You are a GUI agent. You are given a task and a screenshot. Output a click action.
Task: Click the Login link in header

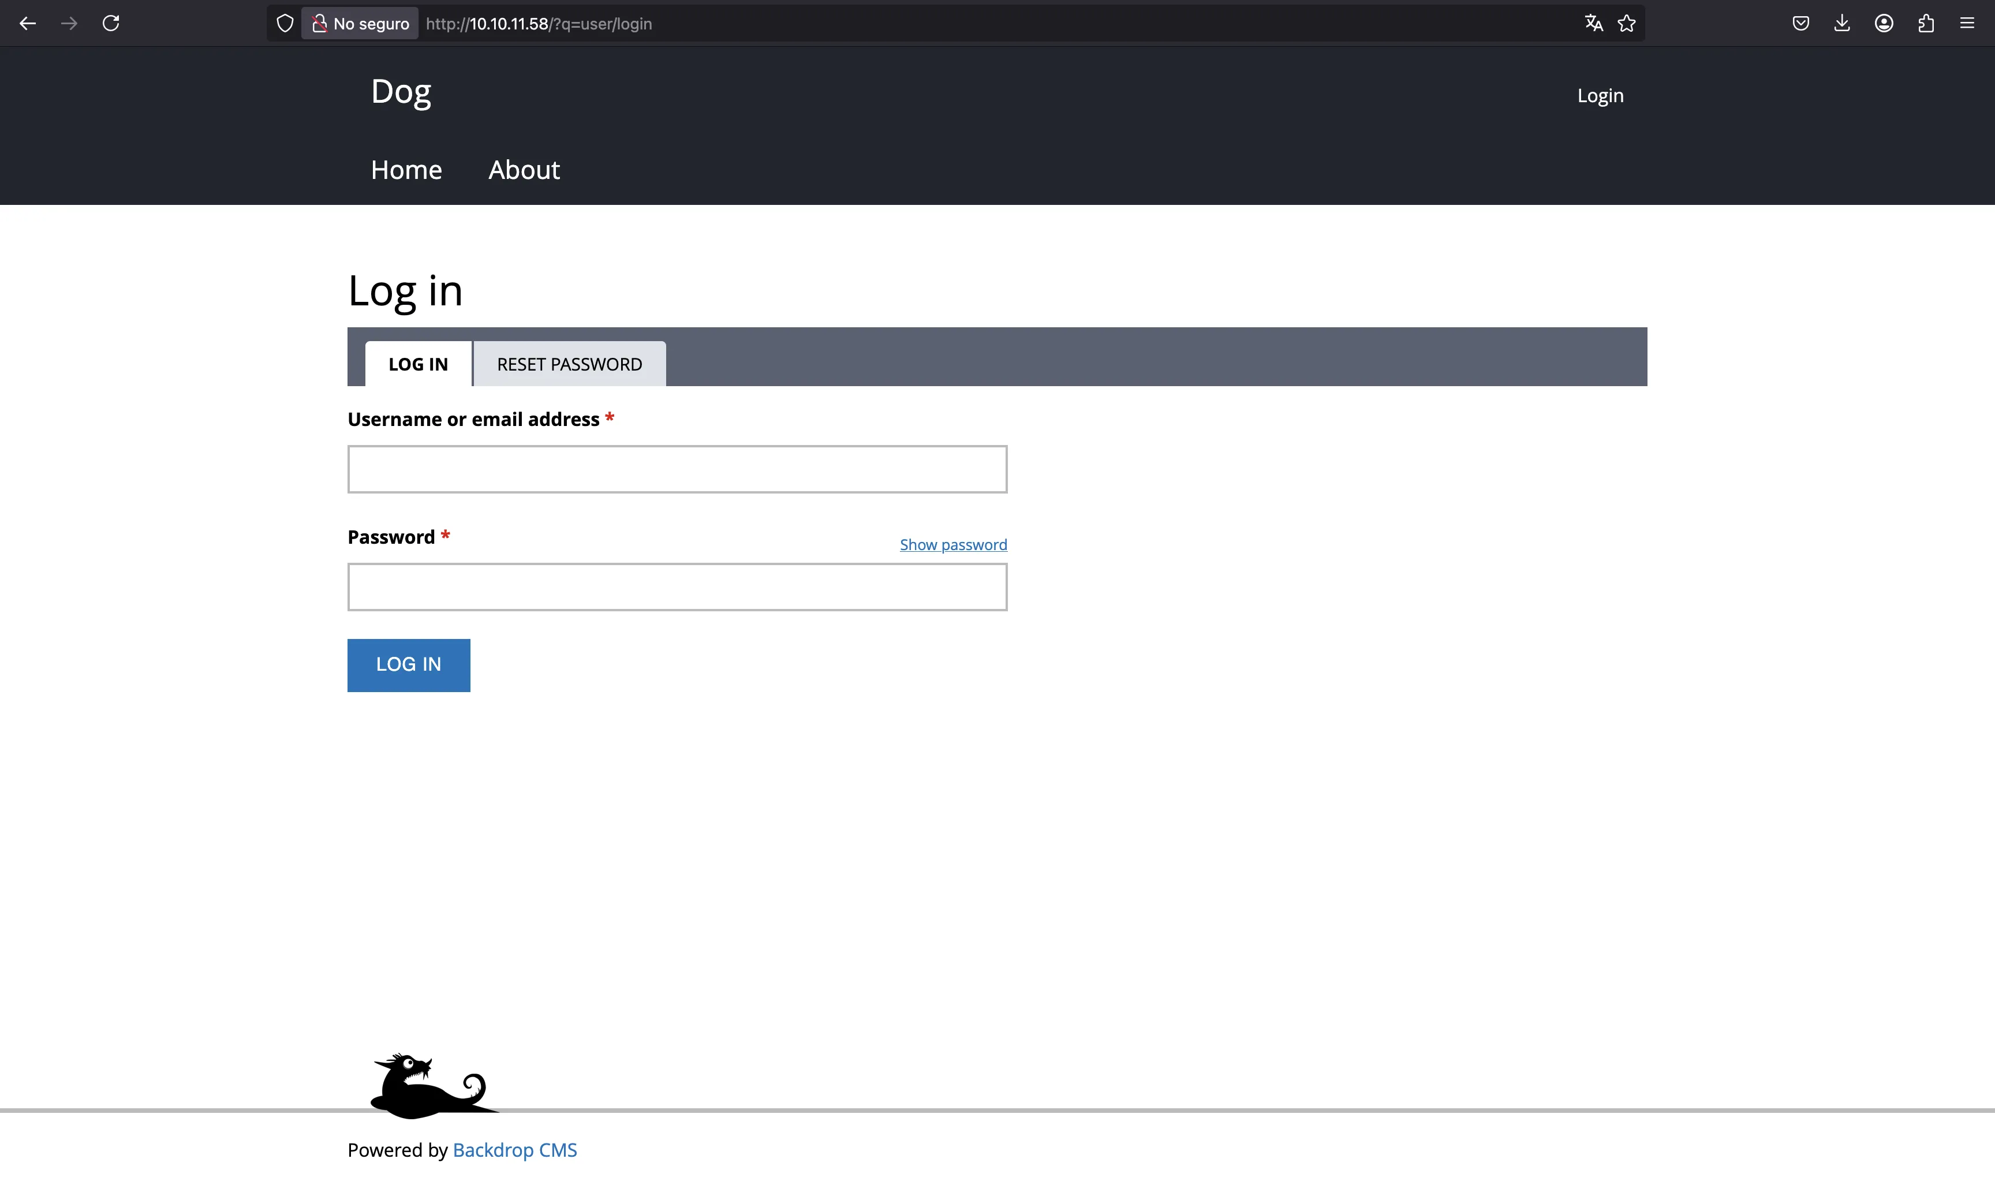tap(1600, 96)
